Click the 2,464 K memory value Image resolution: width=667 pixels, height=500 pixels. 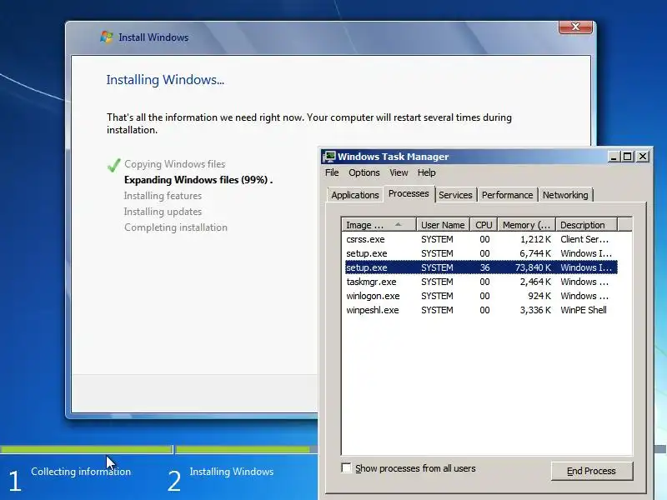(535, 282)
